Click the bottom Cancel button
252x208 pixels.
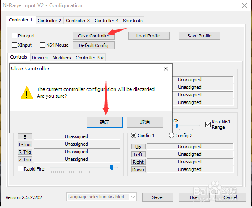231,197
